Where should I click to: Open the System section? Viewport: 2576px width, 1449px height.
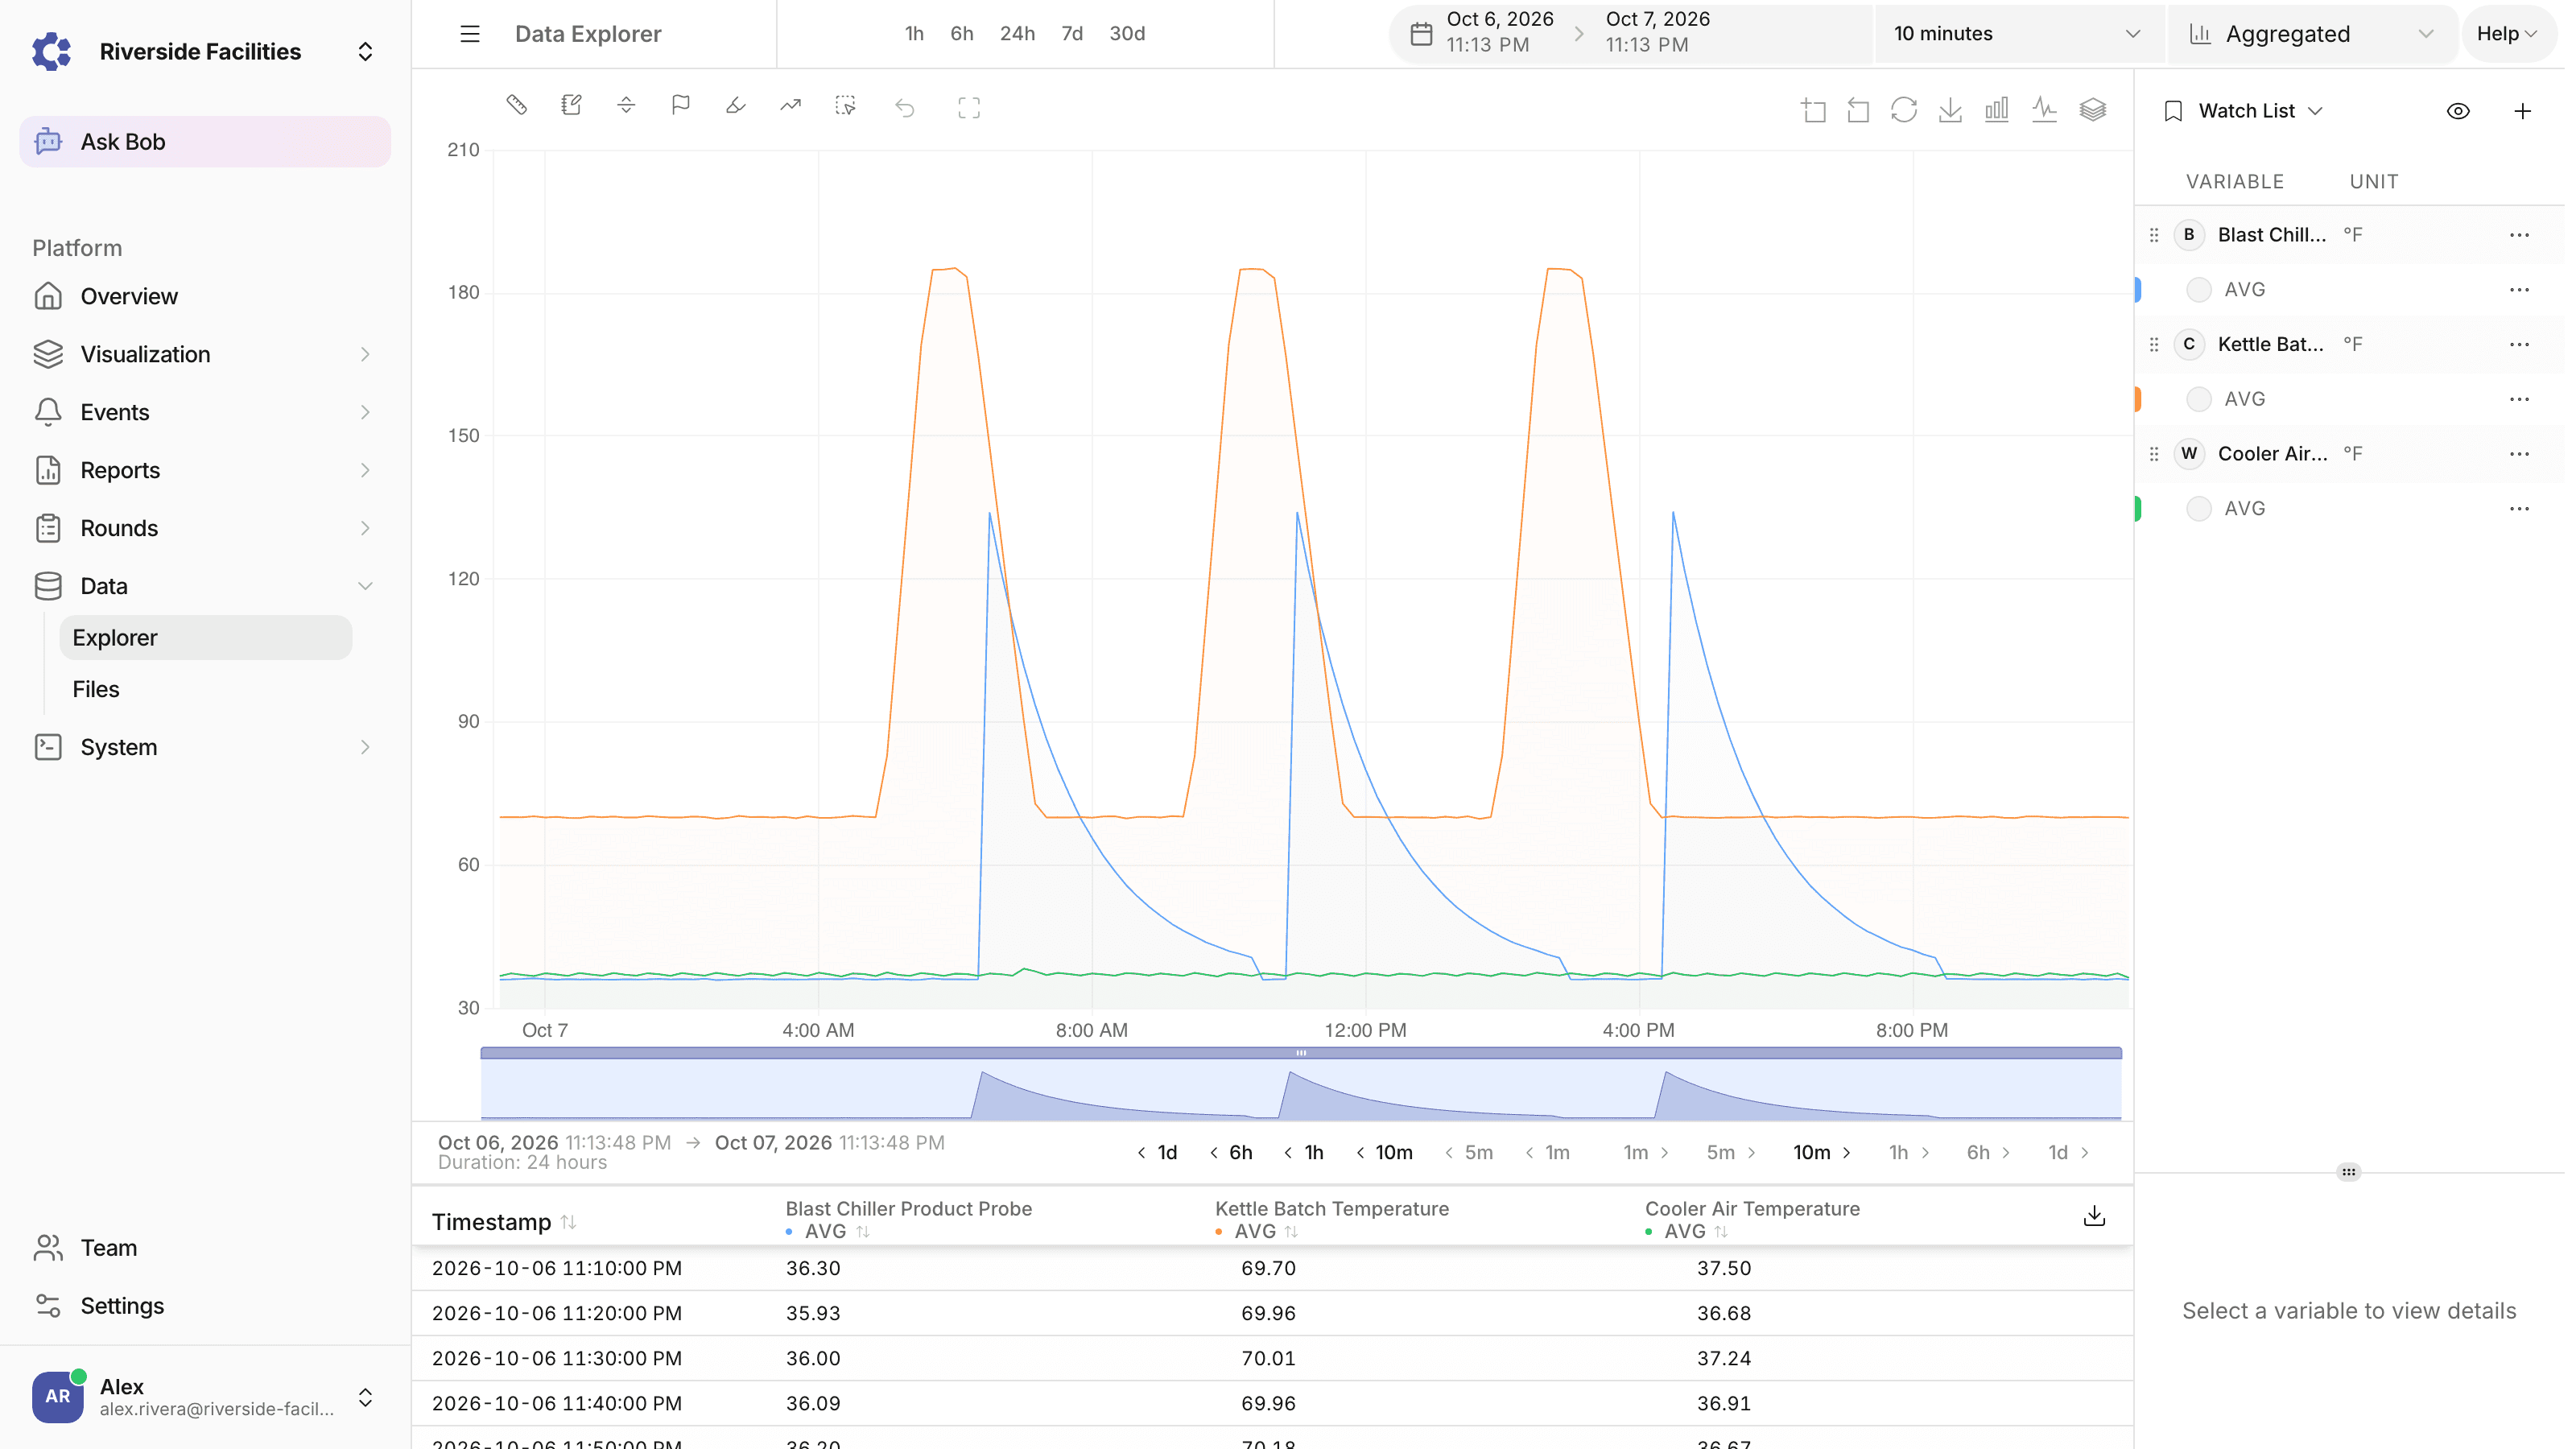click(x=204, y=747)
